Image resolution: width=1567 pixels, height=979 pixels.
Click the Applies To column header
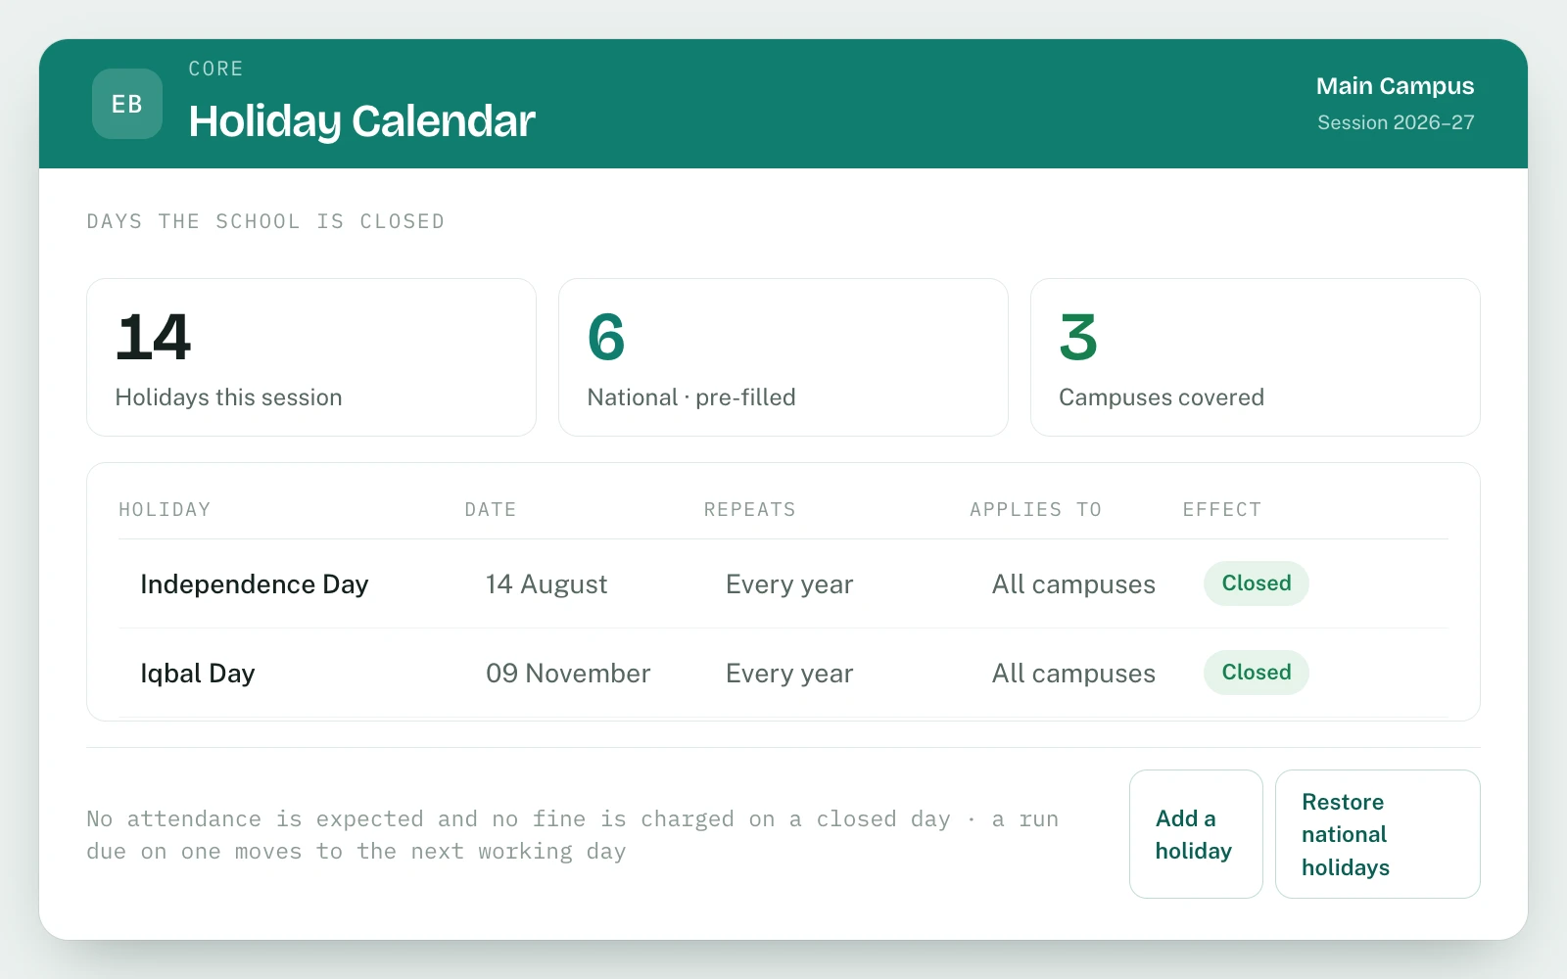[1036, 509]
